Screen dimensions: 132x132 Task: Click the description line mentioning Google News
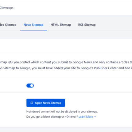point(66,62)
